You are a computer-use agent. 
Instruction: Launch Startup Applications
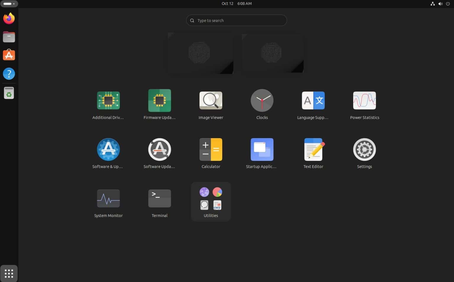262,149
